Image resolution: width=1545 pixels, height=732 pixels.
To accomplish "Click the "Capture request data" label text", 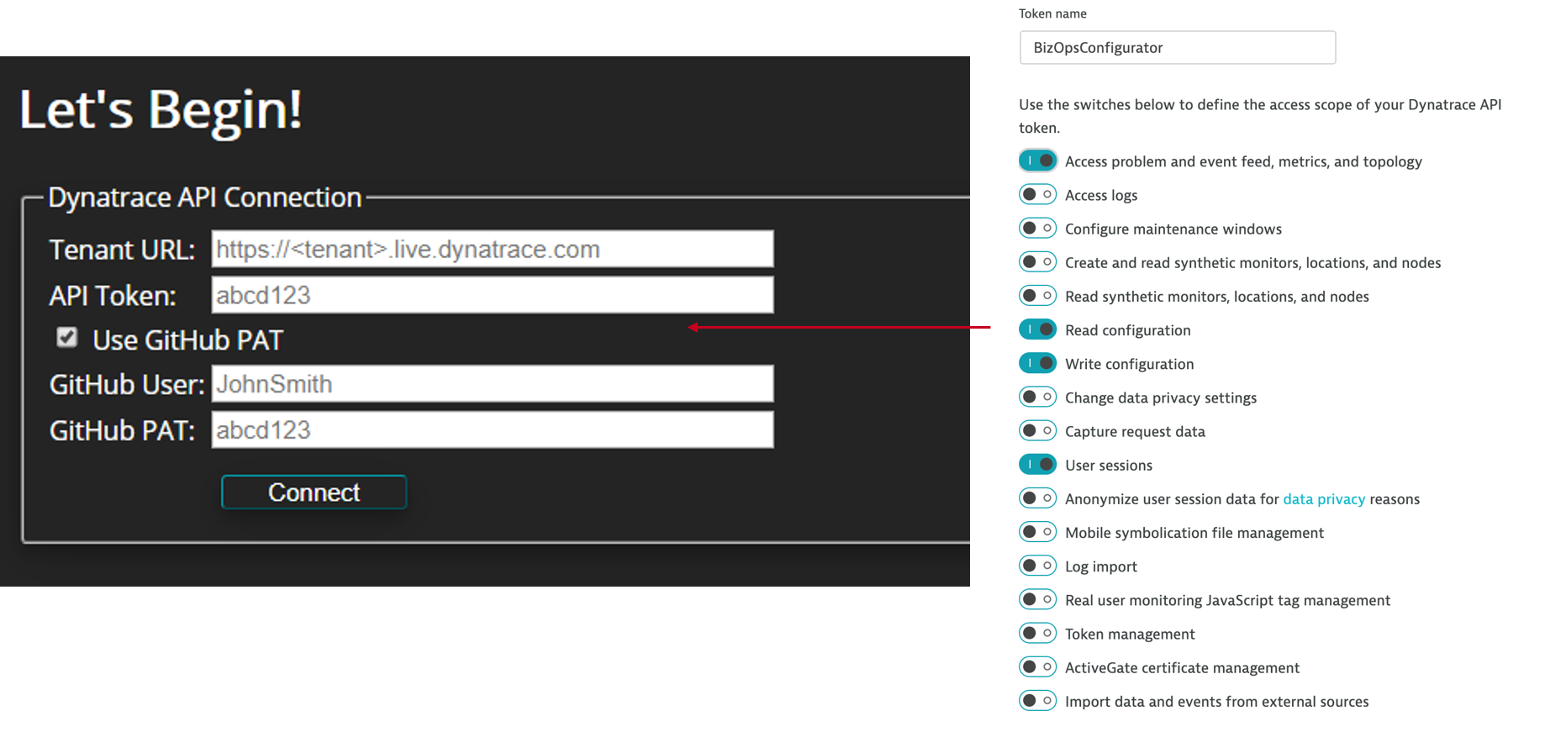I will [x=1135, y=432].
